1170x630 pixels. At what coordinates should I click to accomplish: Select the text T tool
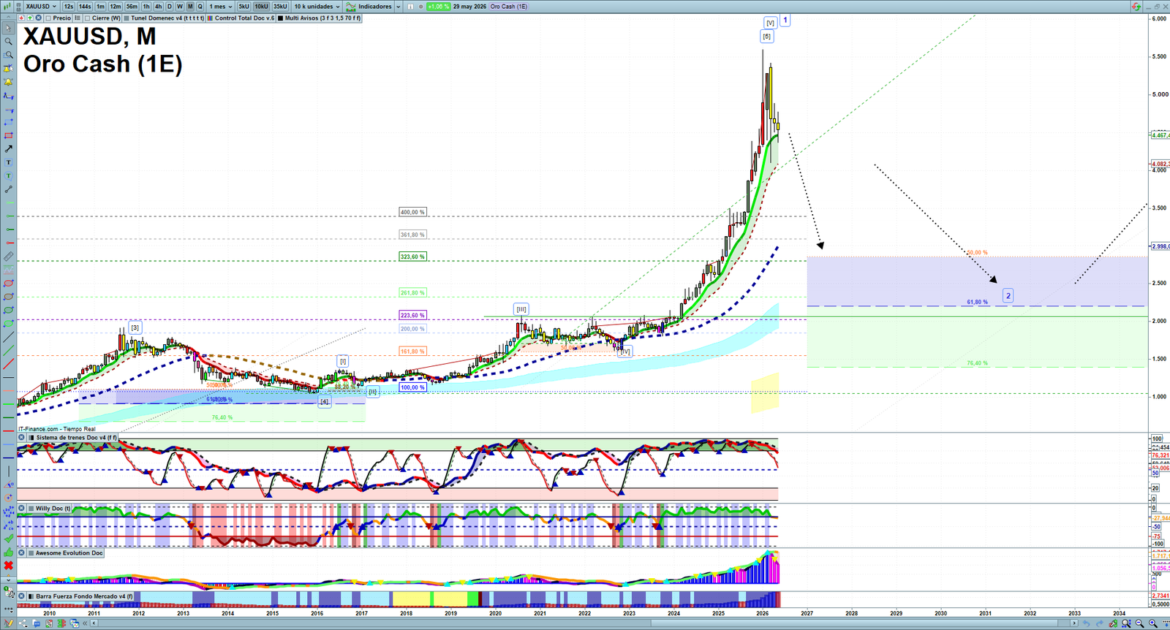click(9, 162)
